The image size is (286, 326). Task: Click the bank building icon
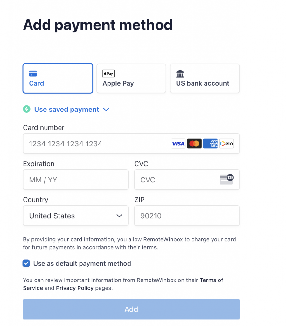pyautogui.click(x=180, y=73)
